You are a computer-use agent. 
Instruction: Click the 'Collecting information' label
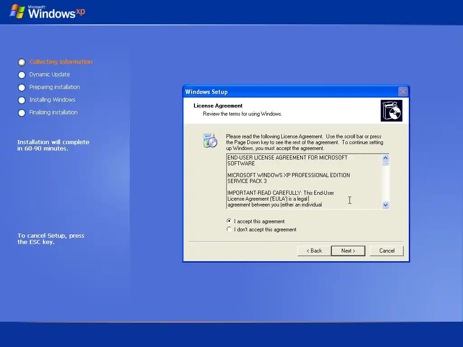pyautogui.click(x=61, y=61)
